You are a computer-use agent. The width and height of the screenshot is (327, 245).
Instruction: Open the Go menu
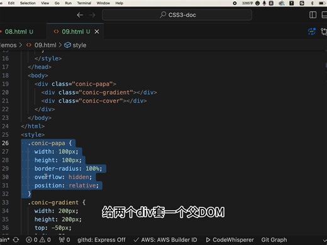(x=57, y=3)
